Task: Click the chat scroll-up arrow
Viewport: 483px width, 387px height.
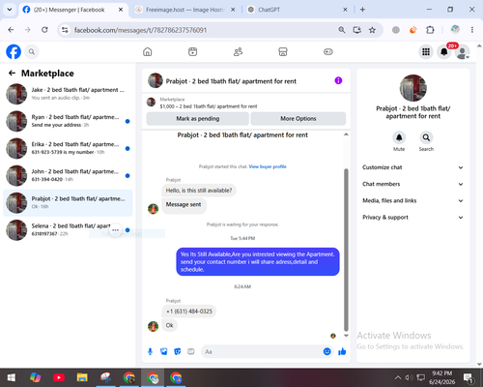Action: 346,134
